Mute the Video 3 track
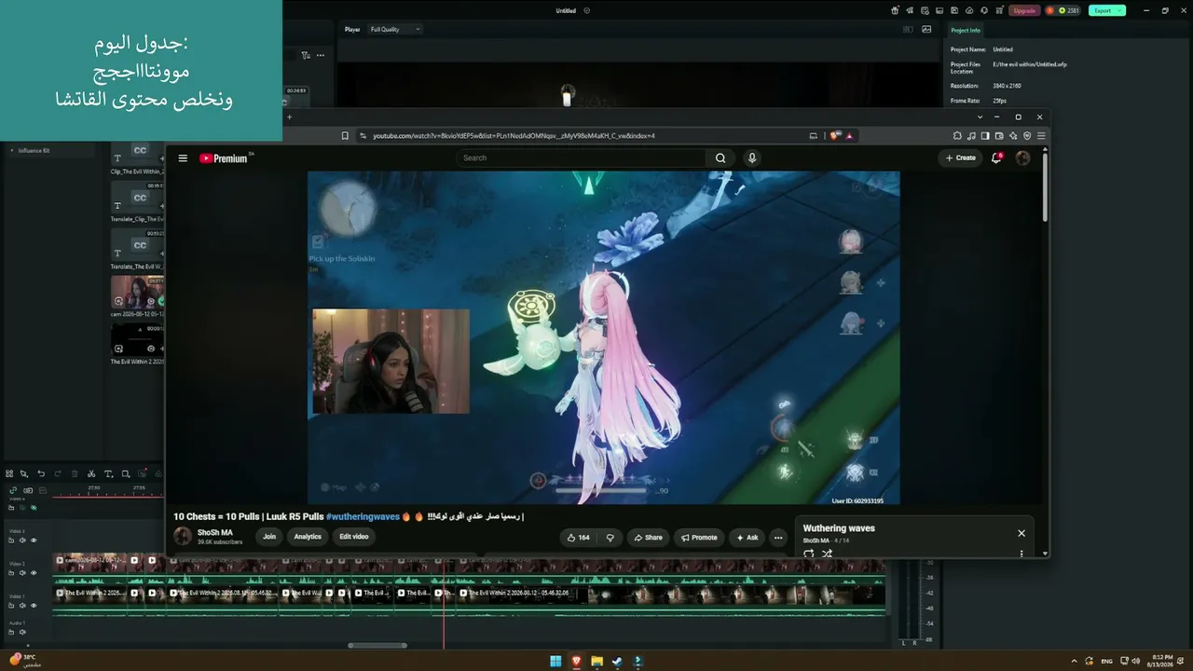The image size is (1193, 671). [x=23, y=541]
